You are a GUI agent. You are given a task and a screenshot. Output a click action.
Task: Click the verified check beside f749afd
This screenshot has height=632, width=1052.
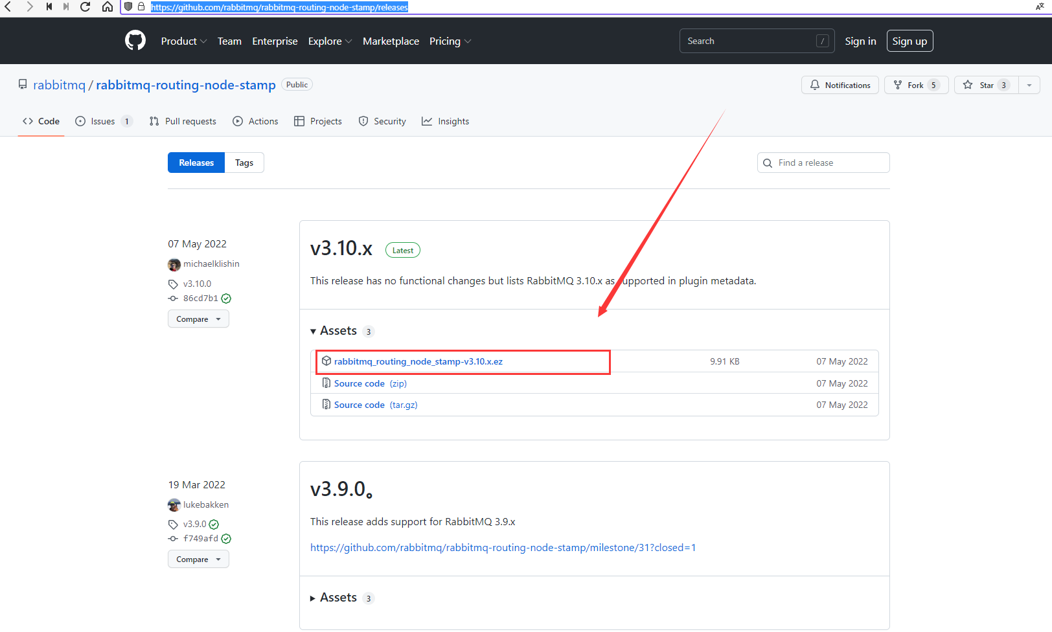226,539
